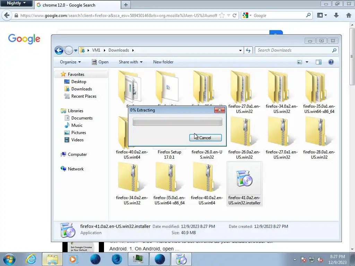Select Favorites in navigation pane

click(x=76, y=74)
